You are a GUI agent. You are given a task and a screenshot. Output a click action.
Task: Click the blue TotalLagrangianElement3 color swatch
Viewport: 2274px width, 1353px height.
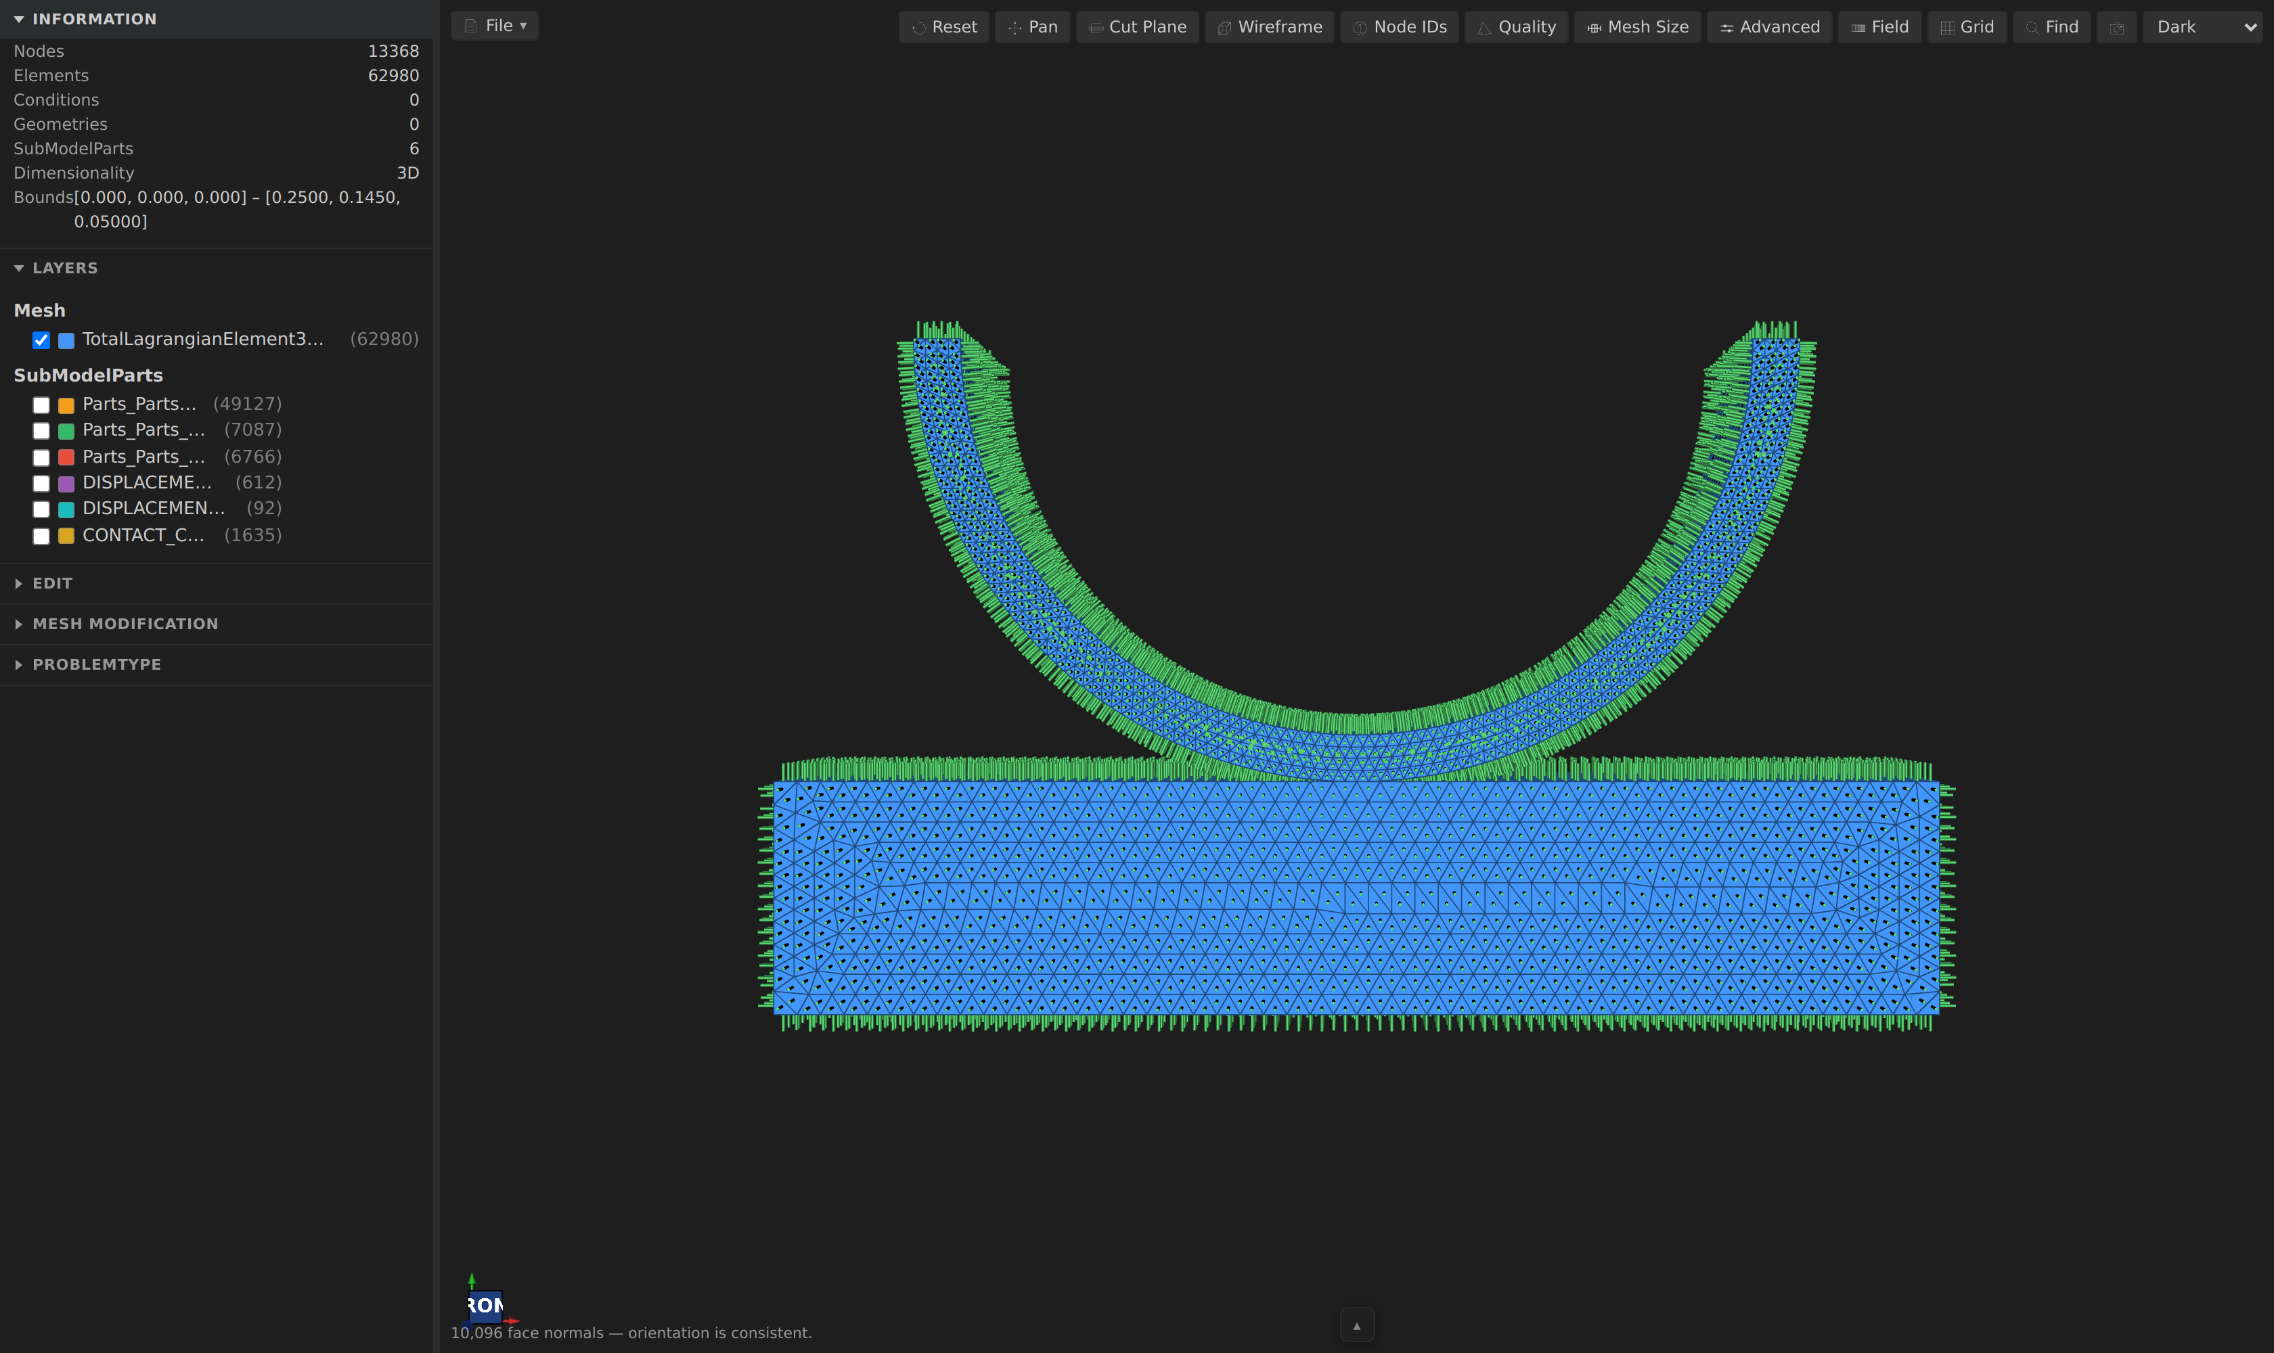(x=66, y=340)
